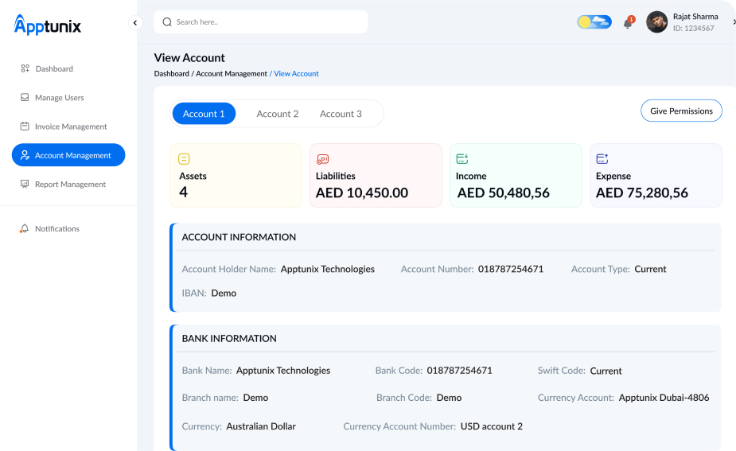
Task: Go to the Dashboard breadcrumb link
Action: point(171,74)
